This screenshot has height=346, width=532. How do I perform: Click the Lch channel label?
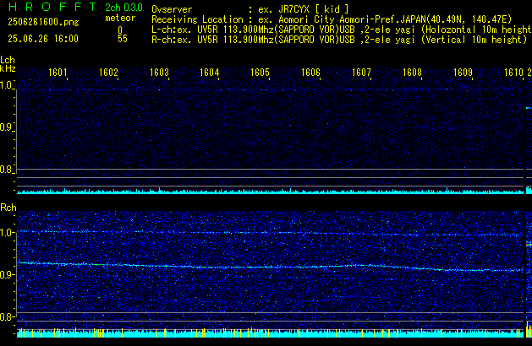point(8,60)
